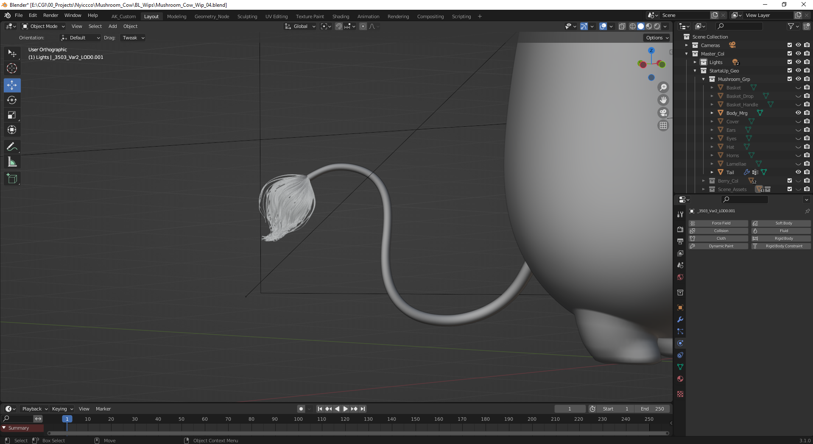The image size is (813, 444).
Task: Toggle proportional editing in the header
Action: pyautogui.click(x=363, y=26)
